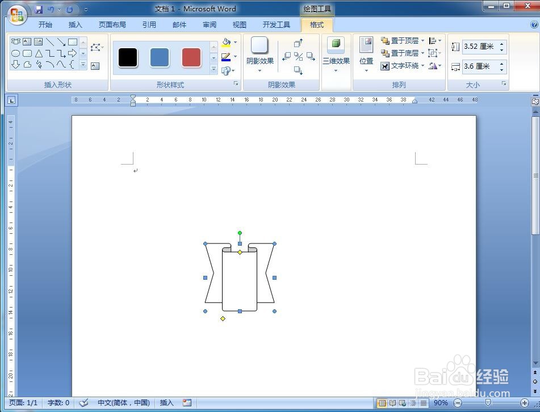Open the 文字环绕 text wrapping menu
The image size is (540, 412).
click(x=403, y=65)
